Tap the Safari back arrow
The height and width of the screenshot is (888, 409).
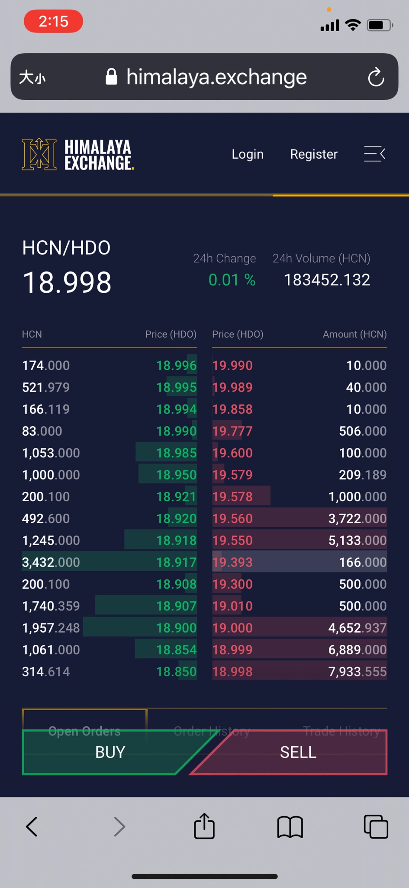click(32, 826)
